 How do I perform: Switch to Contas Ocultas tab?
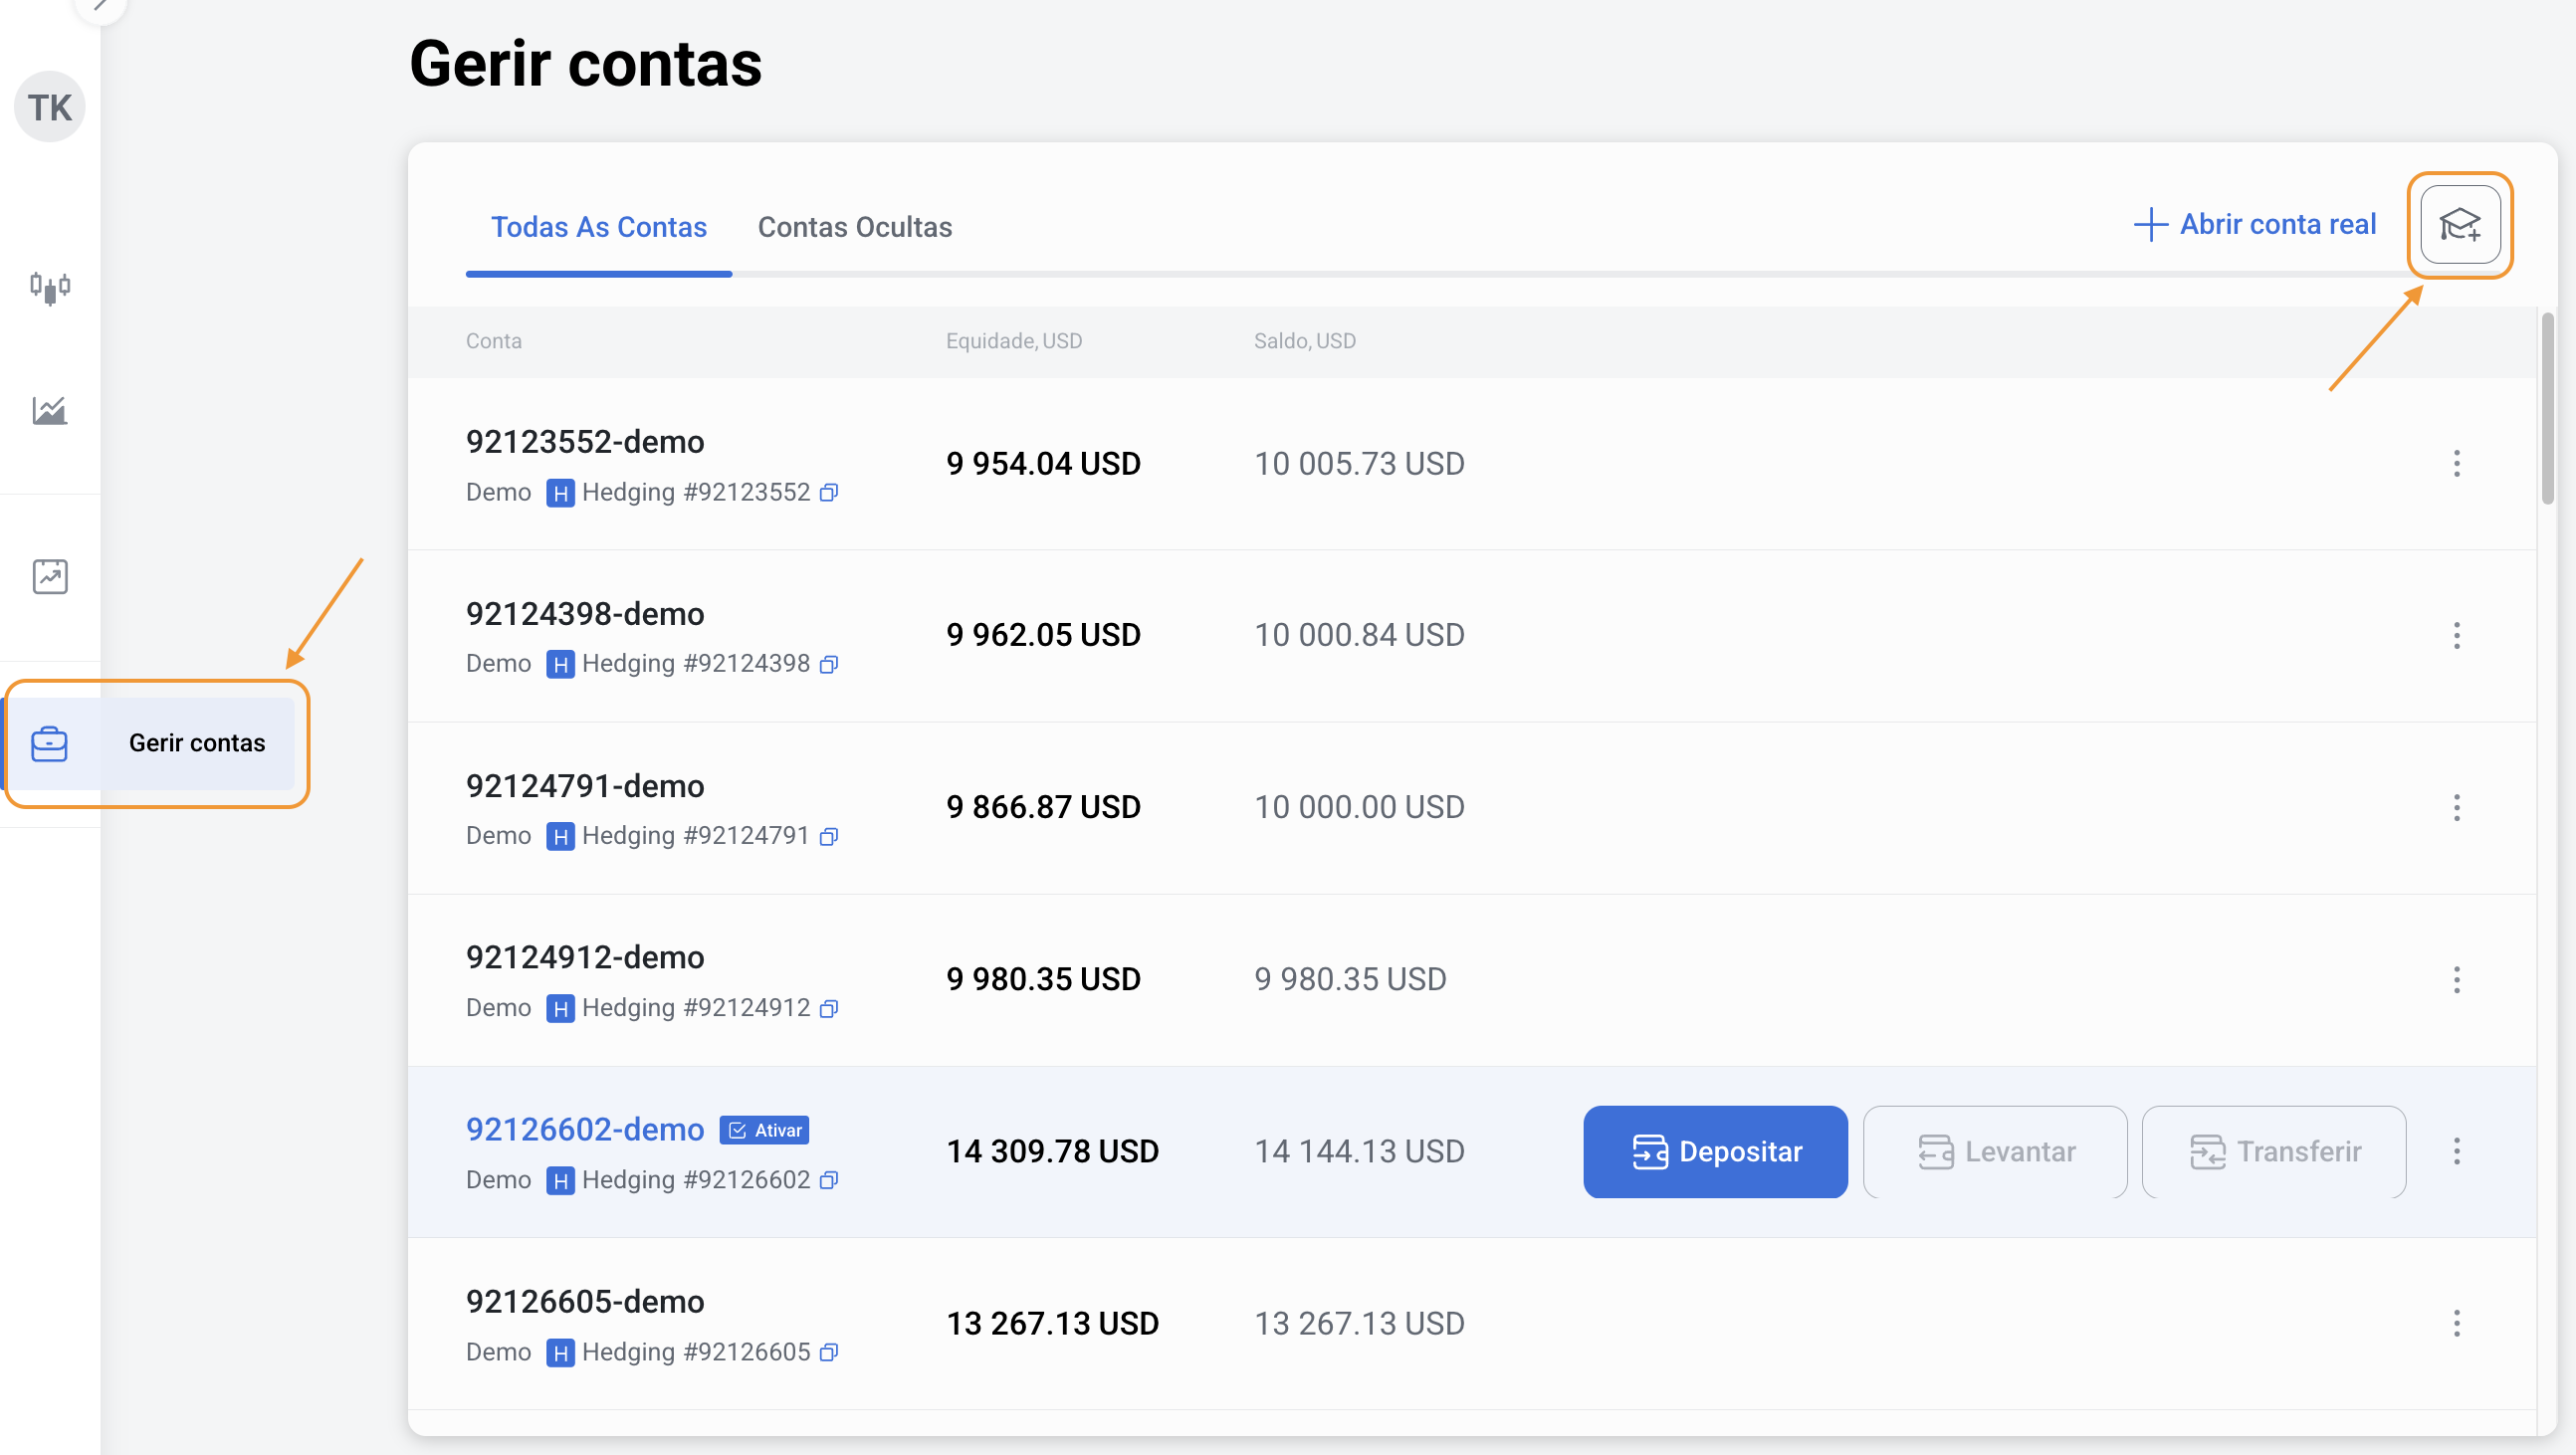pos(854,227)
